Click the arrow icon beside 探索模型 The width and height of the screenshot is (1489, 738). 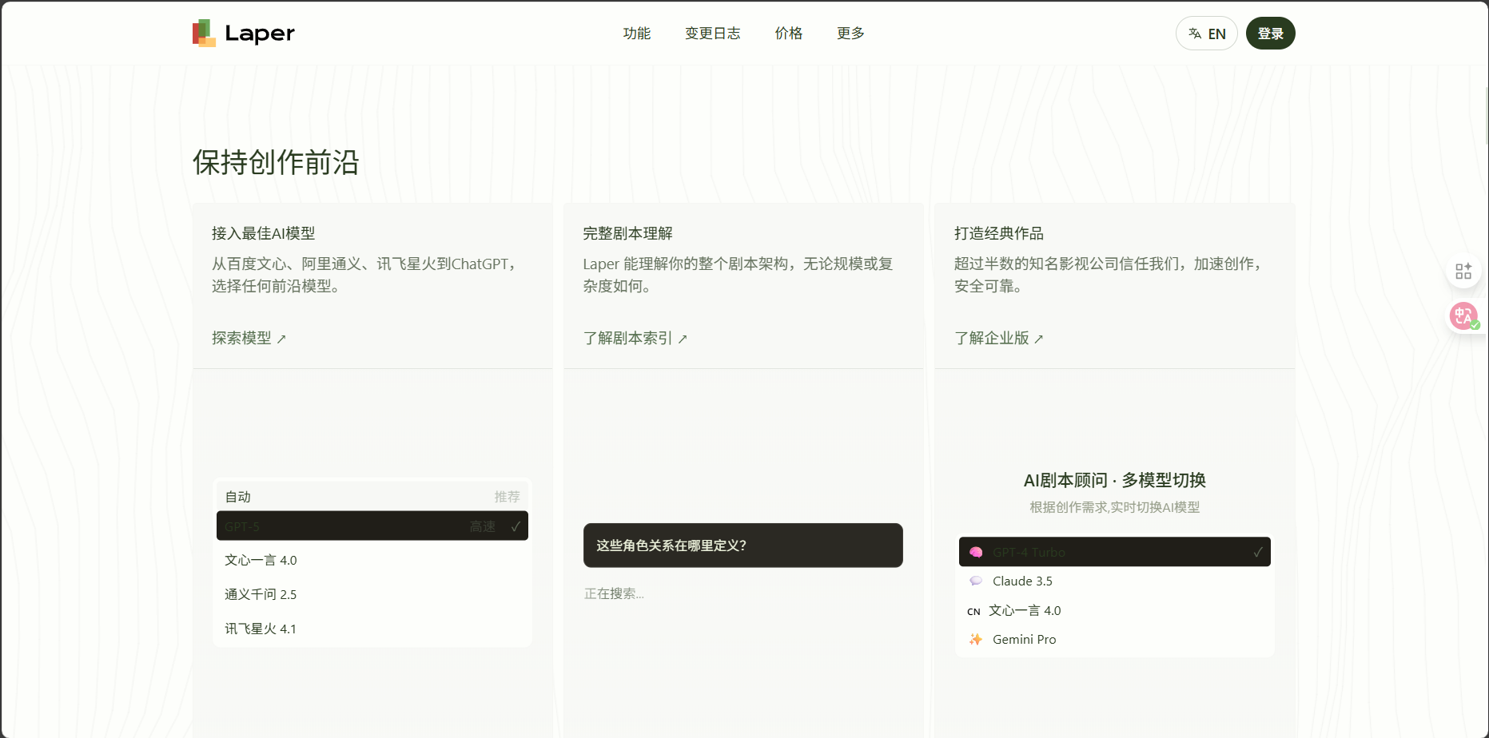point(281,339)
